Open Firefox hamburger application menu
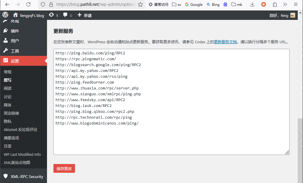This screenshot has height=183, width=303. 296,4
